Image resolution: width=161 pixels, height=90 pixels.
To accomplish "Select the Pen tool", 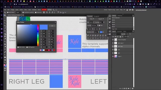I will (5, 52).
